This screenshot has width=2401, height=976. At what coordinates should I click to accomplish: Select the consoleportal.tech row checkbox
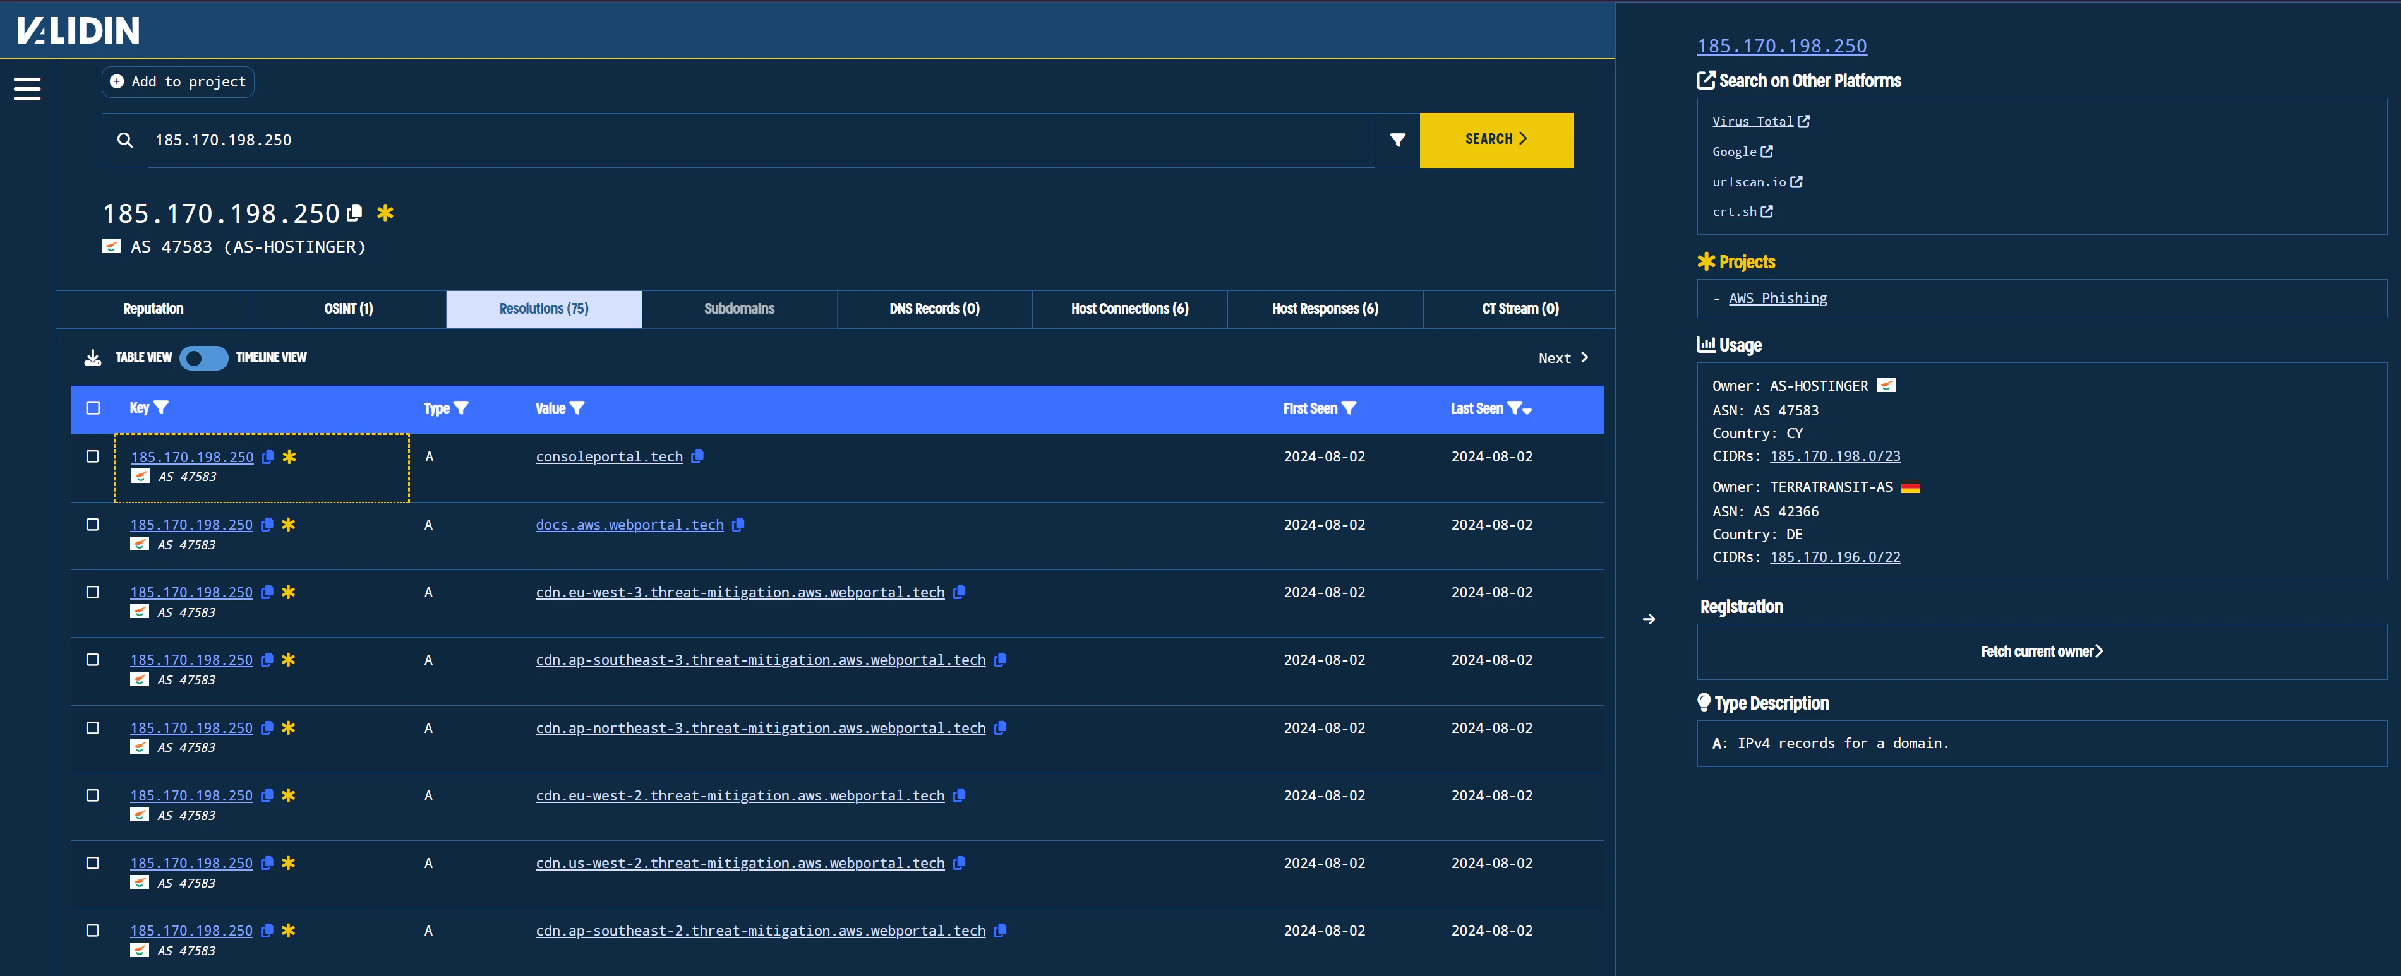pos(92,456)
